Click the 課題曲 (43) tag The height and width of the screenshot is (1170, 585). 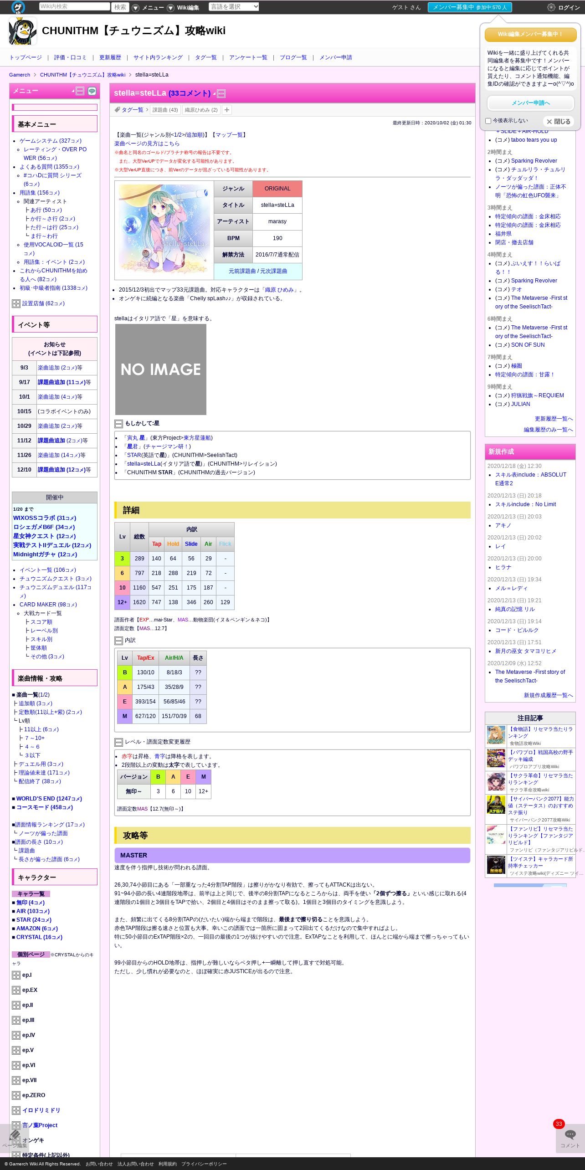click(165, 110)
